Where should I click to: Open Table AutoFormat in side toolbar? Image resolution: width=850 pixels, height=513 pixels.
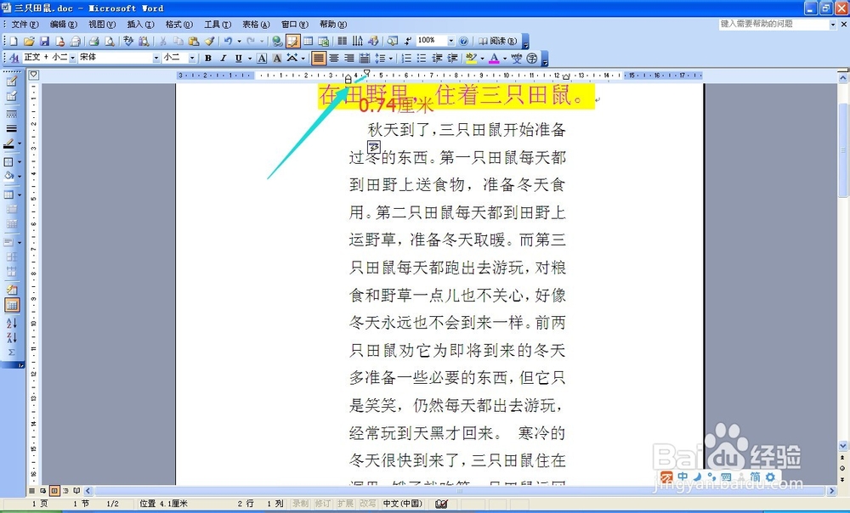coord(11,290)
